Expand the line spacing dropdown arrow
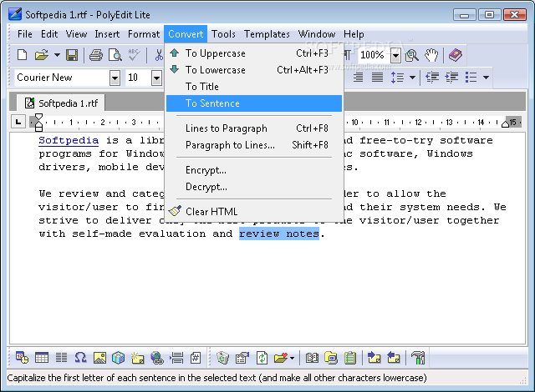This screenshot has width=535, height=392. [x=412, y=78]
